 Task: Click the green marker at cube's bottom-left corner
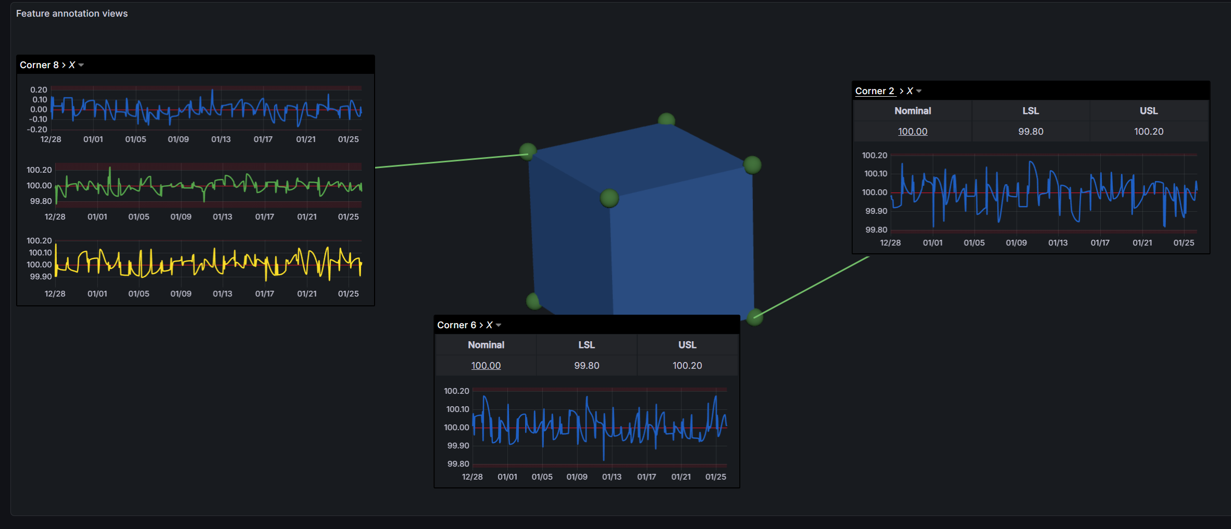pyautogui.click(x=534, y=301)
